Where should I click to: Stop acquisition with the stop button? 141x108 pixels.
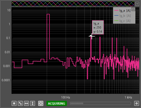click(14, 103)
